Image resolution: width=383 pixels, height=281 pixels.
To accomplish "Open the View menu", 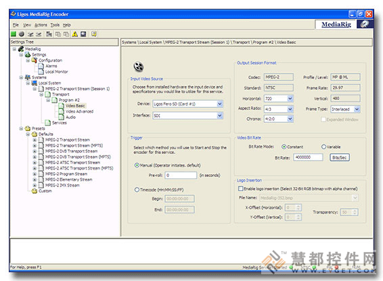I will click(27, 25).
